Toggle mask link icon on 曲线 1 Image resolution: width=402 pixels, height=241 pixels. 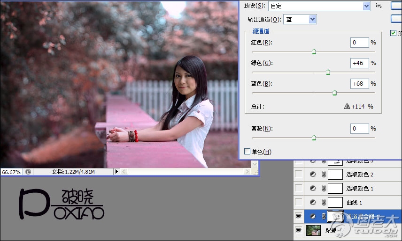tap(324, 203)
